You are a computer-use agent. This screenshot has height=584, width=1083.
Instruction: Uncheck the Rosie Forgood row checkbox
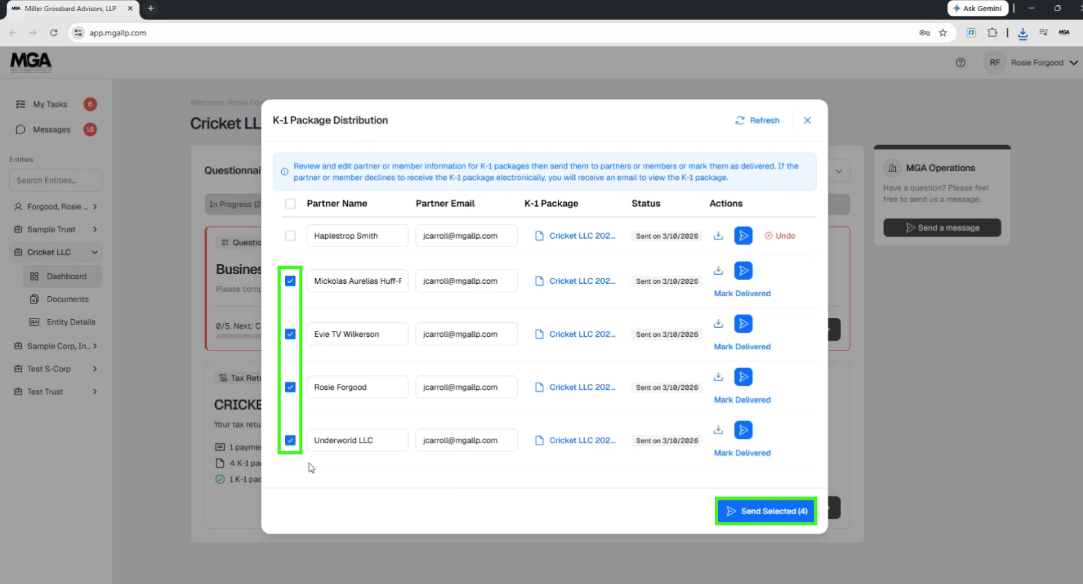coord(290,387)
